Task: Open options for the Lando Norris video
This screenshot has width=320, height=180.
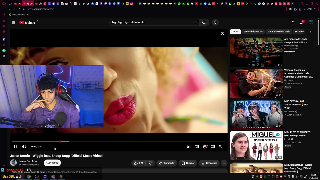Action: 313,40
